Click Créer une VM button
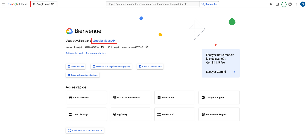The image size is (306, 139). 76,66
